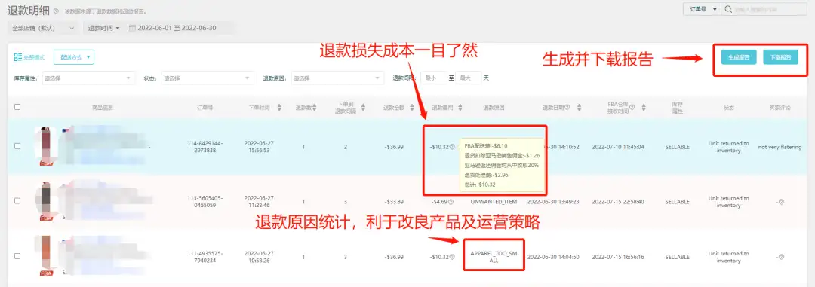The width and height of the screenshot is (815, 287).
Task: Click info icon next to -$10.32 in first row
Action: click(x=452, y=147)
